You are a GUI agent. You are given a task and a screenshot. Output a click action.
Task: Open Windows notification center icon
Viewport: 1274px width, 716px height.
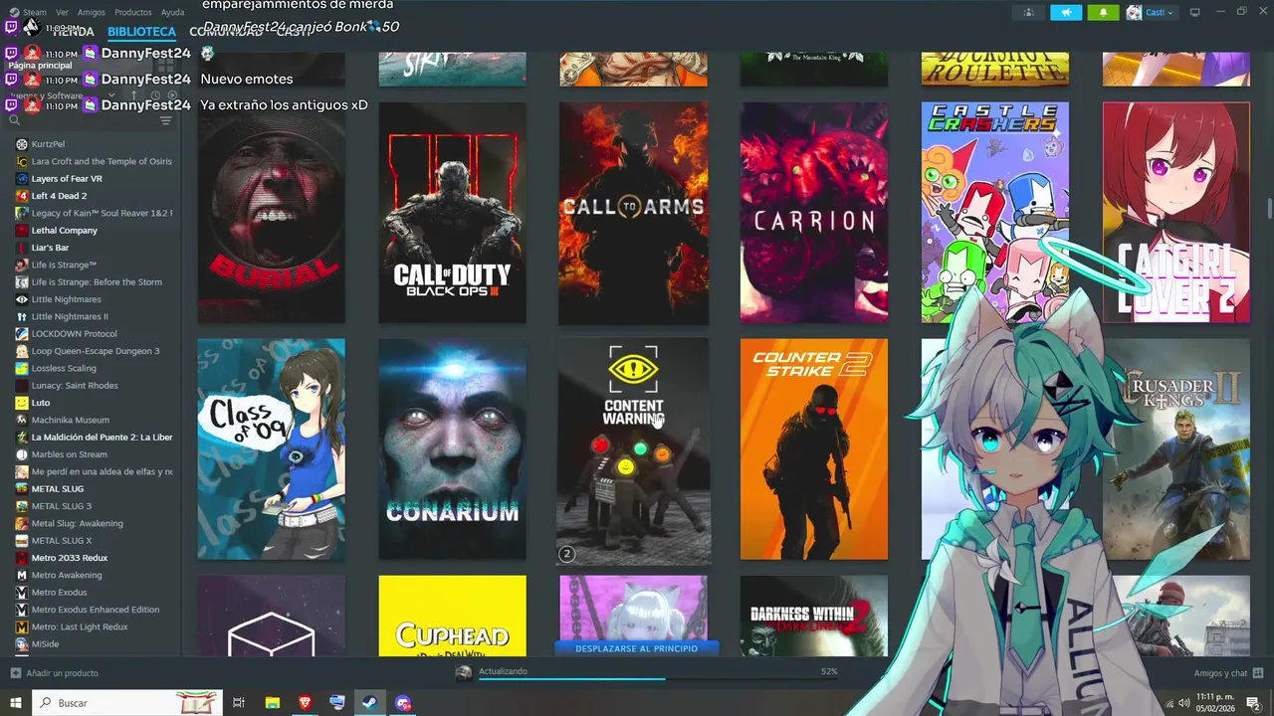point(1253,703)
